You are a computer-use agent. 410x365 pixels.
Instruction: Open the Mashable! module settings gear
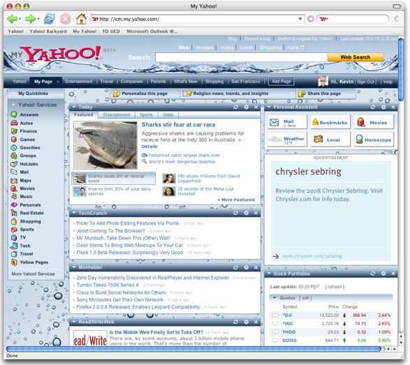pos(246,267)
